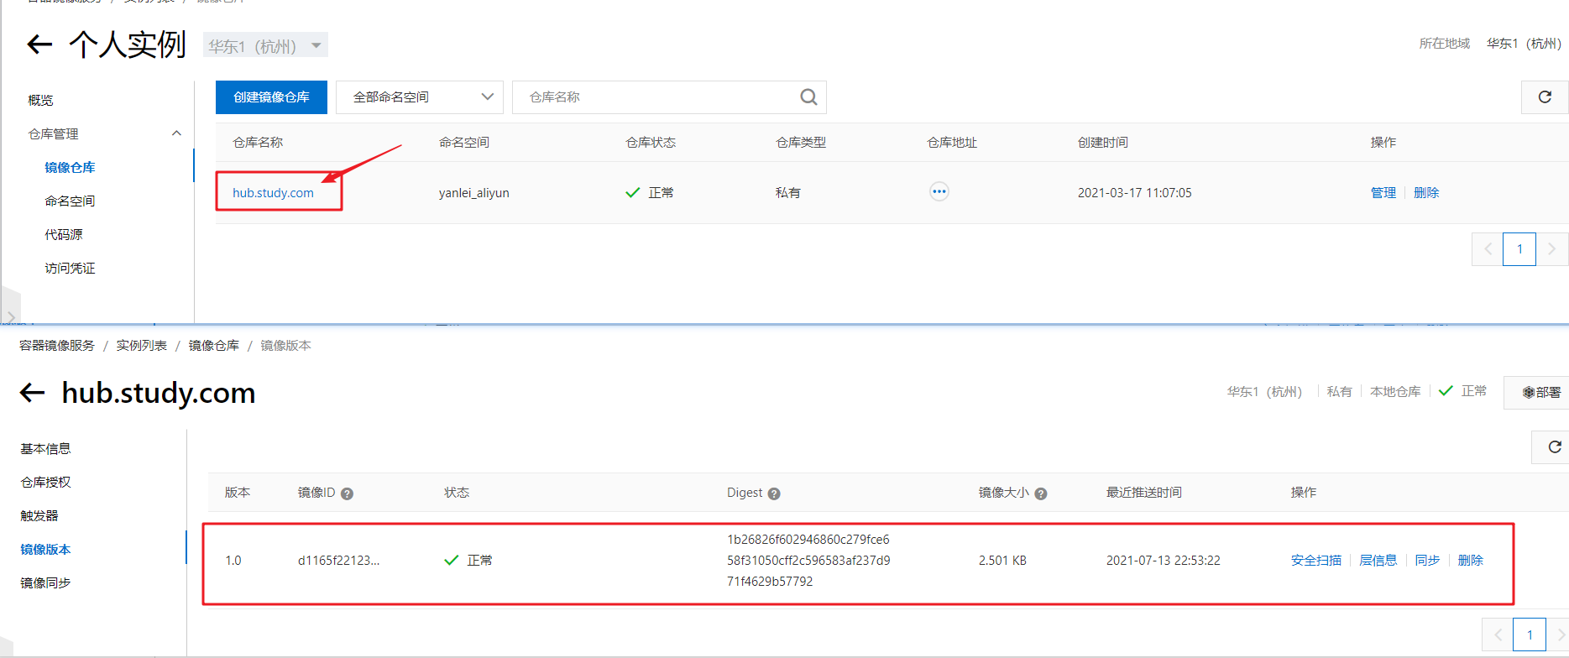
Task: Click 安全扫描 for version 1.0
Action: click(x=1316, y=560)
